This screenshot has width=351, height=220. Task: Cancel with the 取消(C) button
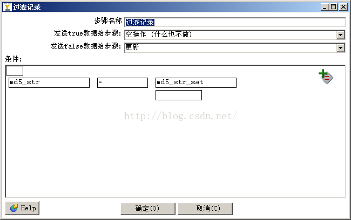(x=205, y=209)
